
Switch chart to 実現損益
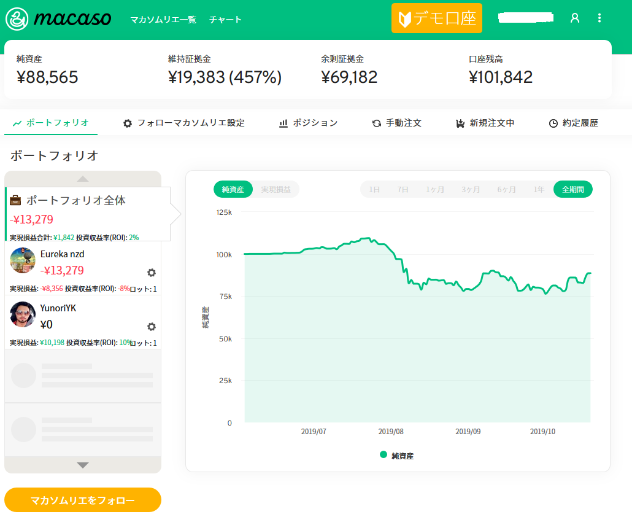[x=276, y=189]
